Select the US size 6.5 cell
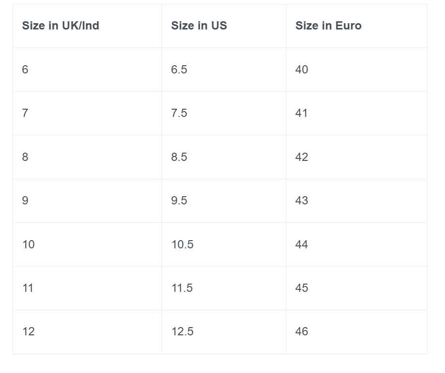Screen dimensions: 445x373 pyautogui.click(x=179, y=70)
